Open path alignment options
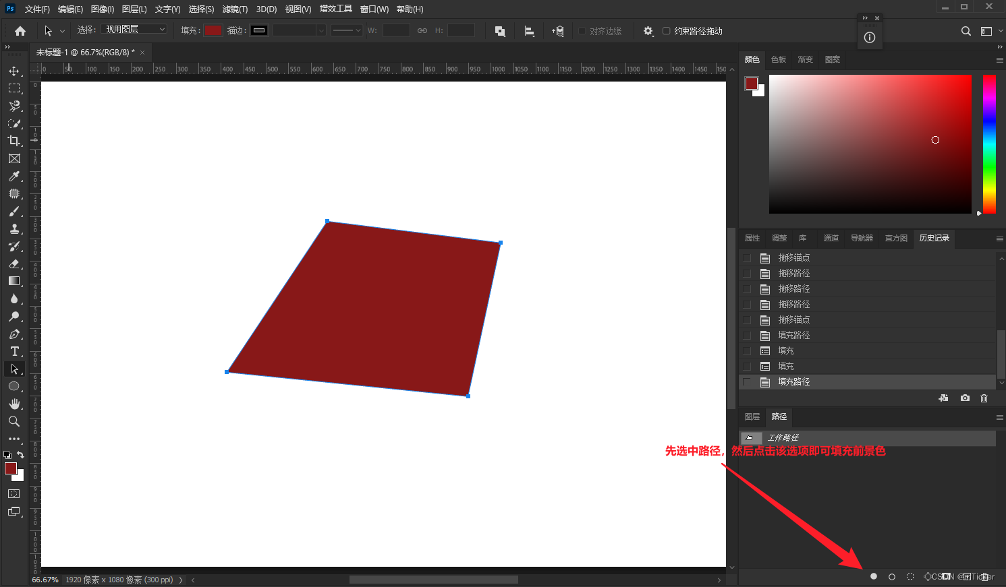Viewport: 1006px width, 587px height. click(x=530, y=31)
